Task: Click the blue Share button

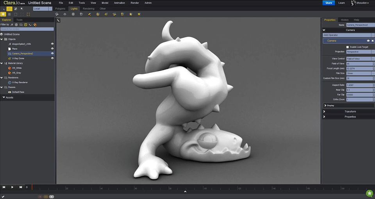Action: point(329,3)
